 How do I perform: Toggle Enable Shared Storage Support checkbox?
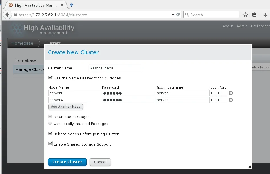pyautogui.click(x=50, y=144)
